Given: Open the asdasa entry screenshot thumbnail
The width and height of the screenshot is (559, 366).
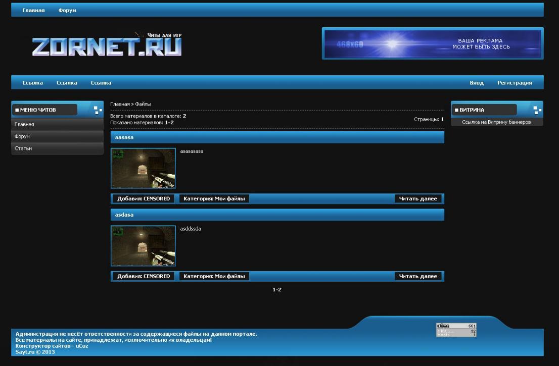Looking at the screenshot, I should pos(143,246).
